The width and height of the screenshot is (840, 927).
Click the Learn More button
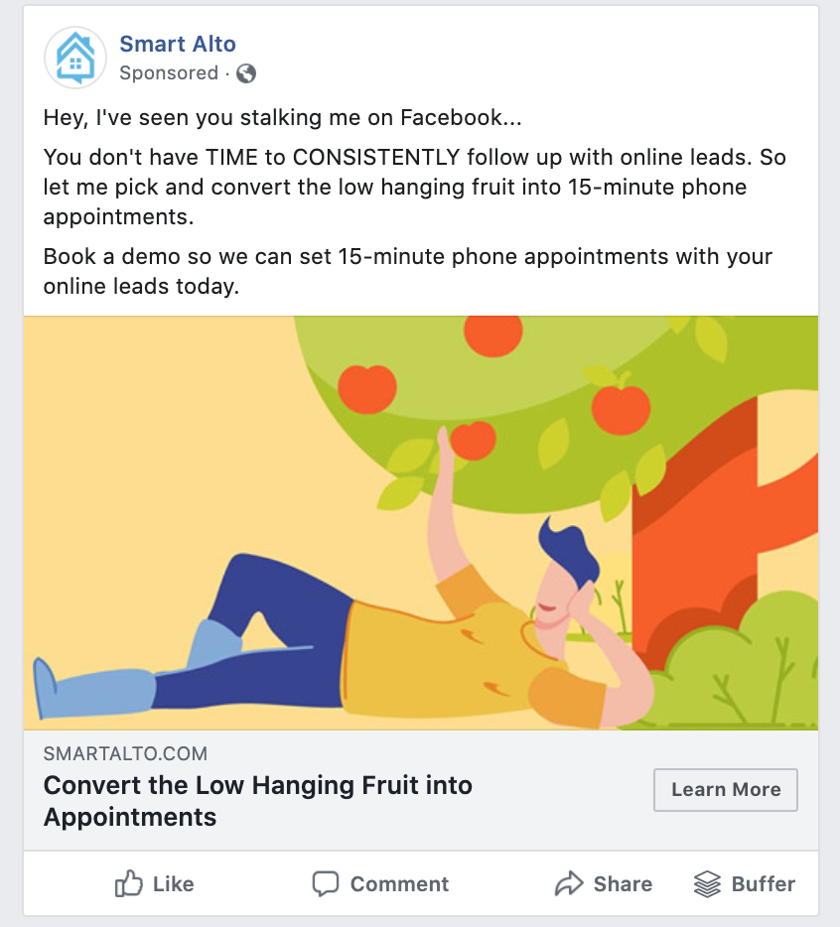(x=725, y=790)
